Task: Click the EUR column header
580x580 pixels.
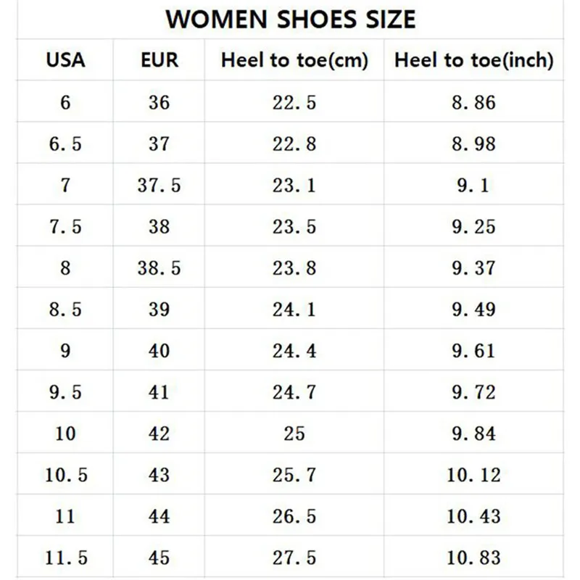Action: [159, 60]
